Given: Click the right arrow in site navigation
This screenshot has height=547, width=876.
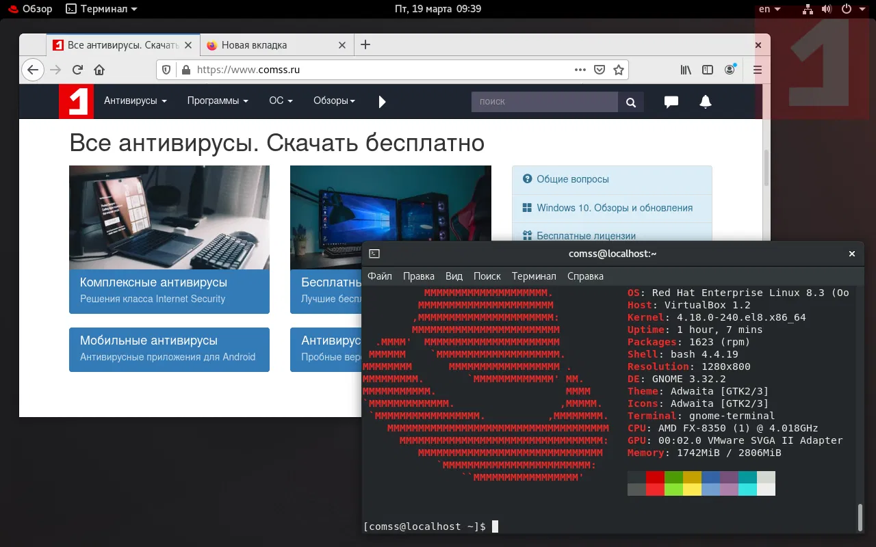Looking at the screenshot, I should click(383, 102).
